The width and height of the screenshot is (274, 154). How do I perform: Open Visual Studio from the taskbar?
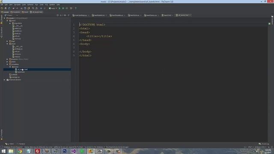[73, 151]
